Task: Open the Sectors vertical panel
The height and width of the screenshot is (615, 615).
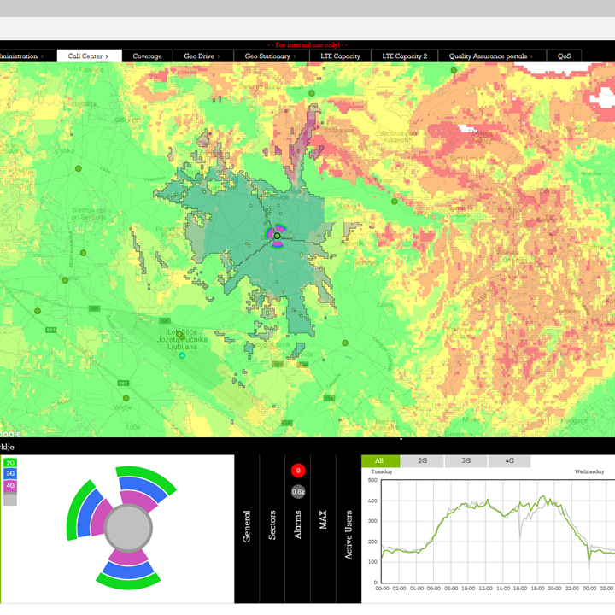Action: [x=272, y=527]
